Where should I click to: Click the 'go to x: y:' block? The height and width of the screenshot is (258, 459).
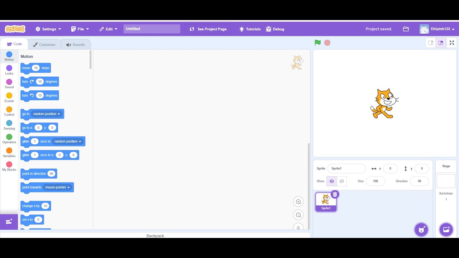click(x=39, y=128)
